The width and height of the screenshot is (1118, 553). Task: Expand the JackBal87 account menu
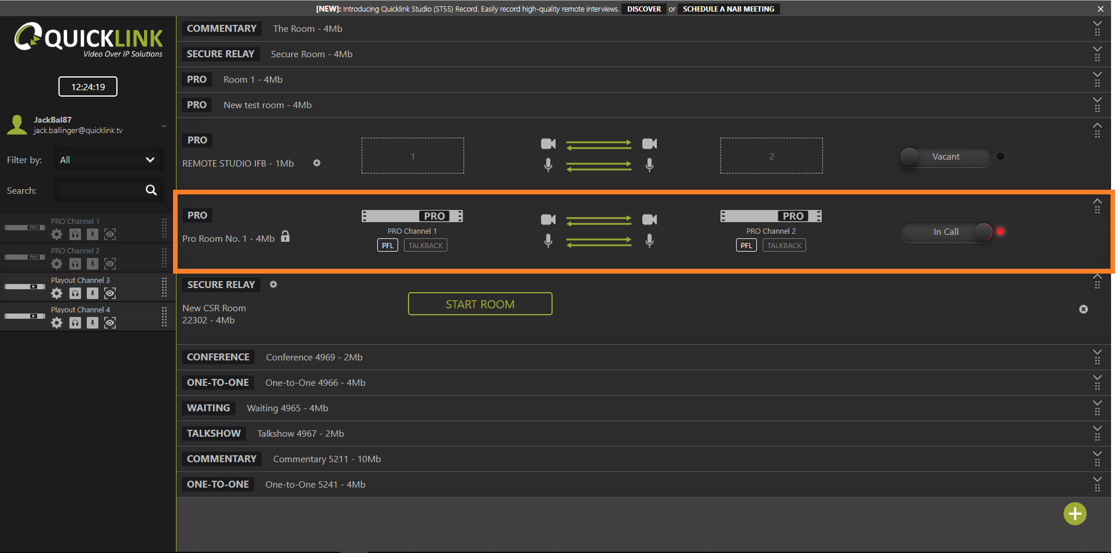point(164,126)
